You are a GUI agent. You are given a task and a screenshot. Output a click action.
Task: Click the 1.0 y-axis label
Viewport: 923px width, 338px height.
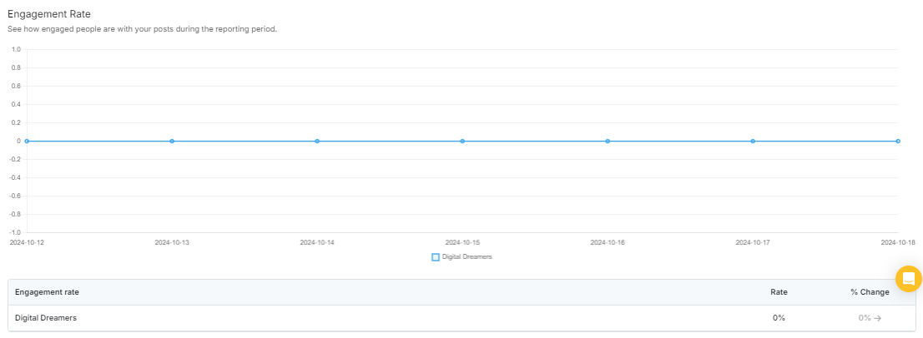pos(16,50)
